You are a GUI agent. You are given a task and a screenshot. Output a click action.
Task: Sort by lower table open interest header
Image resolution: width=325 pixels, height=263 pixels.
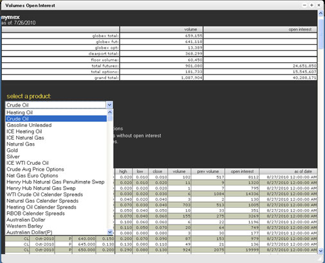(242, 171)
